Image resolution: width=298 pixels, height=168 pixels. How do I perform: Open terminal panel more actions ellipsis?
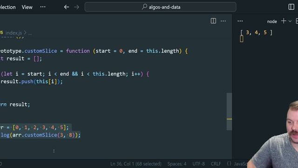pyautogui.click(x=240, y=21)
